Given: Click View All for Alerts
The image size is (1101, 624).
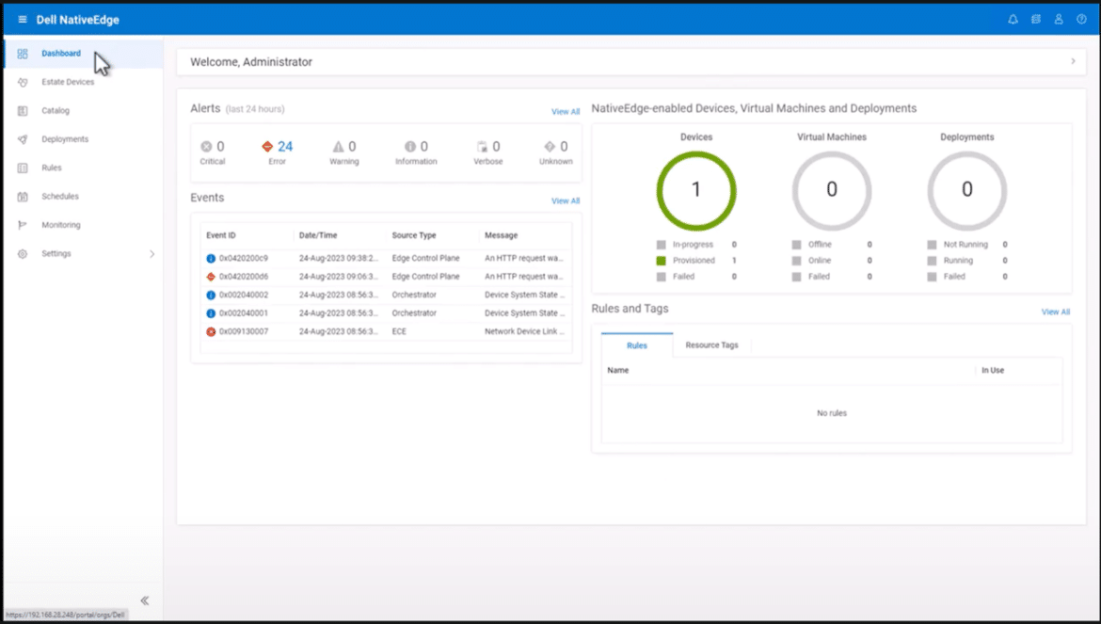Looking at the screenshot, I should pos(566,112).
